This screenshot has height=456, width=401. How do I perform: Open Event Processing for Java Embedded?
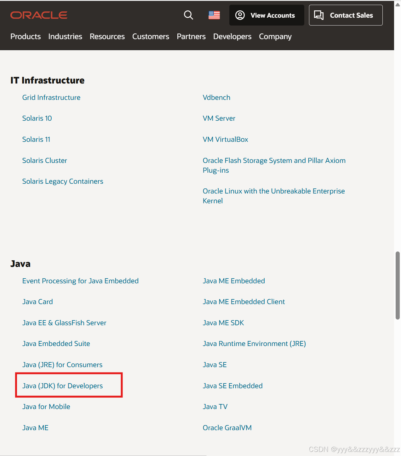click(x=80, y=281)
